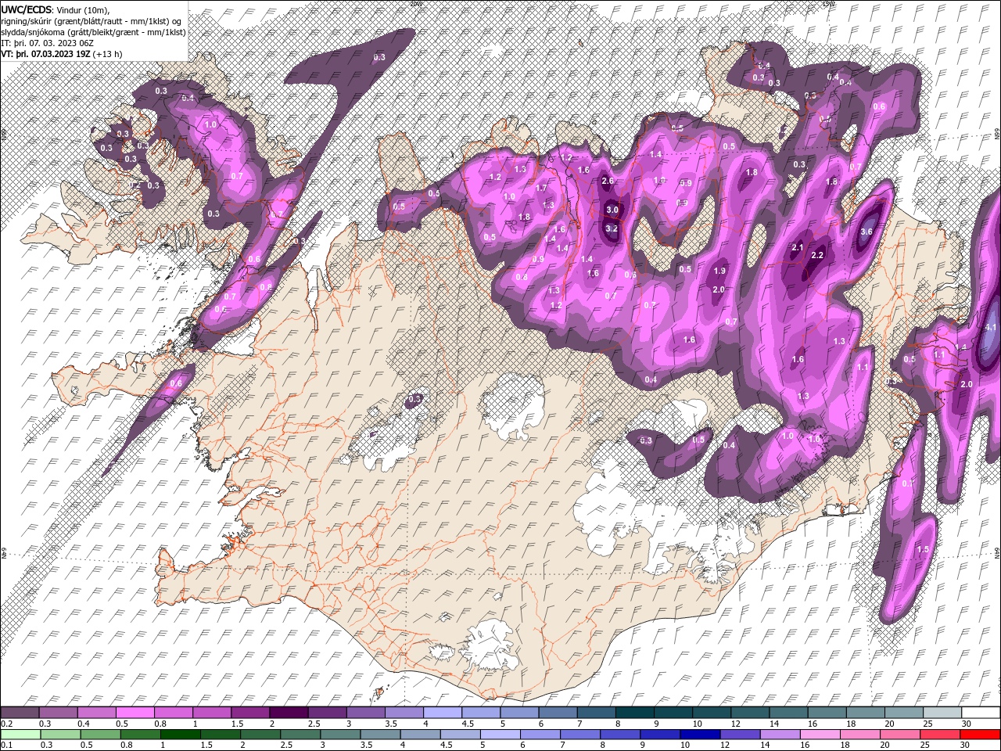Screen dimensions: 1001x751
Task: Click the 1.5 precipitation value on the map
Action: click(x=923, y=549)
